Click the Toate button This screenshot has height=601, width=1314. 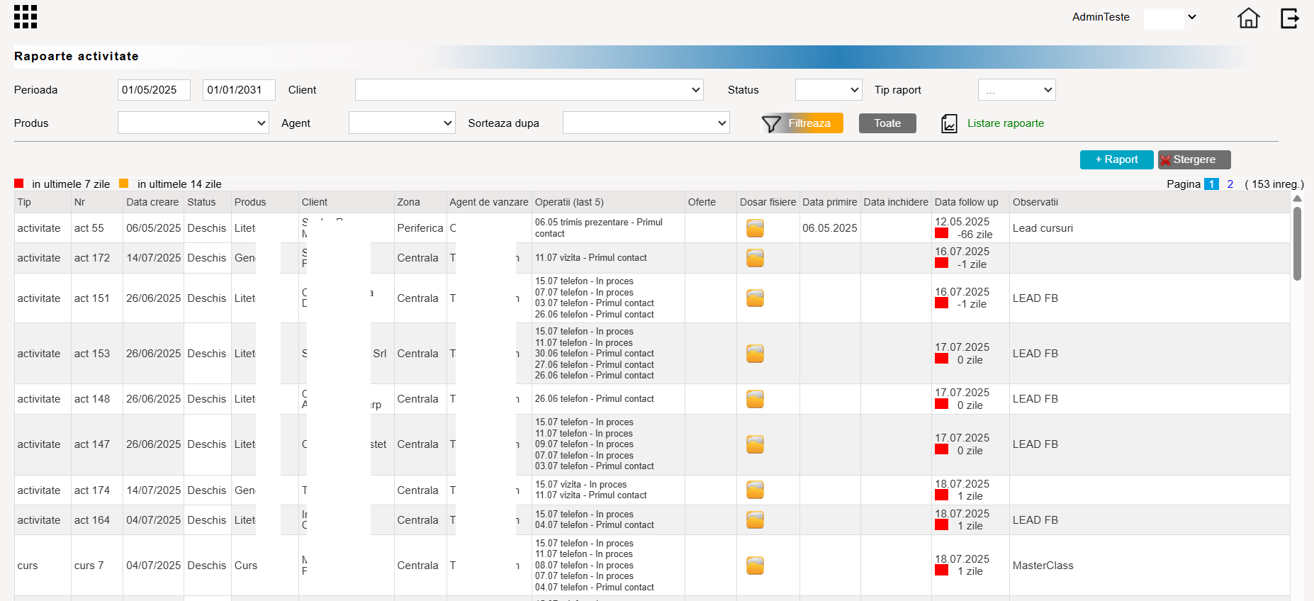coord(887,123)
